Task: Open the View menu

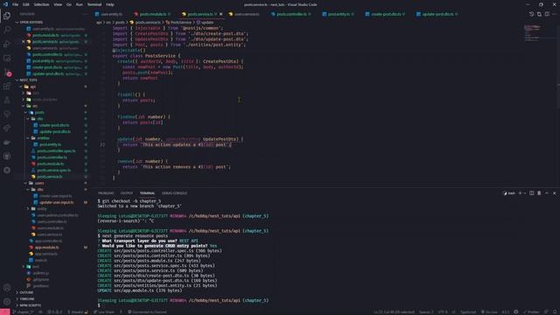Action: (x=58, y=4)
